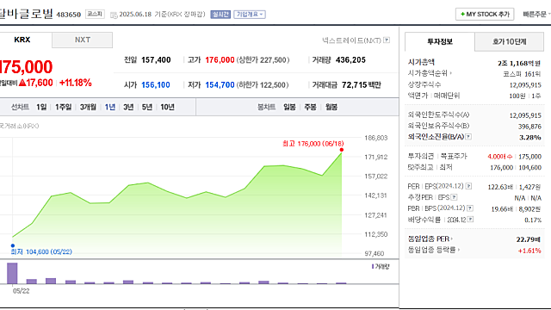Click the green plus icon on MY STOCK 추가
551x310 pixels.
pos(462,14)
